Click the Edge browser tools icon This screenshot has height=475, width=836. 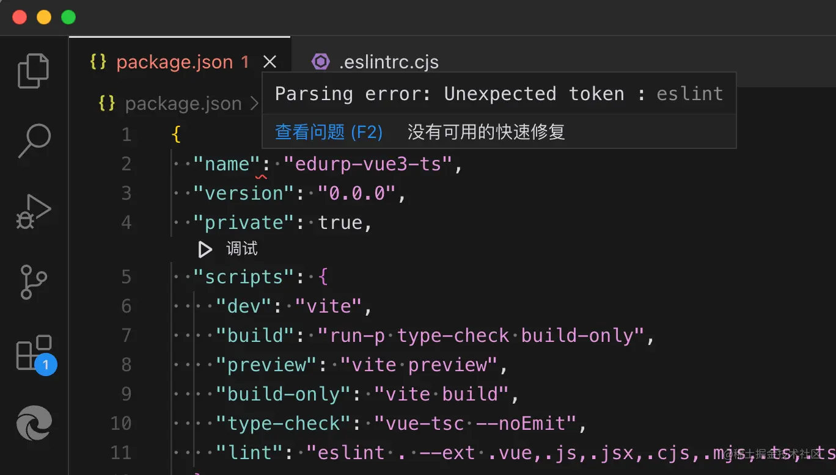[34, 423]
